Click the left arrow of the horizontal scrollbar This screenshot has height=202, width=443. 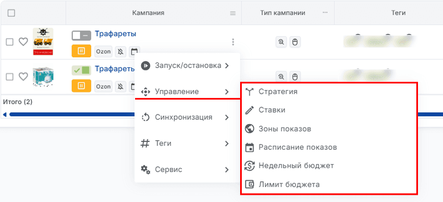coord(4,114)
